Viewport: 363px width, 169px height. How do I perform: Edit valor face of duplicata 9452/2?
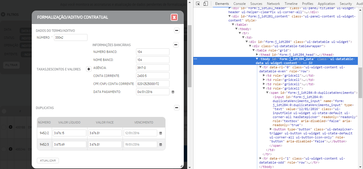pos(105,133)
